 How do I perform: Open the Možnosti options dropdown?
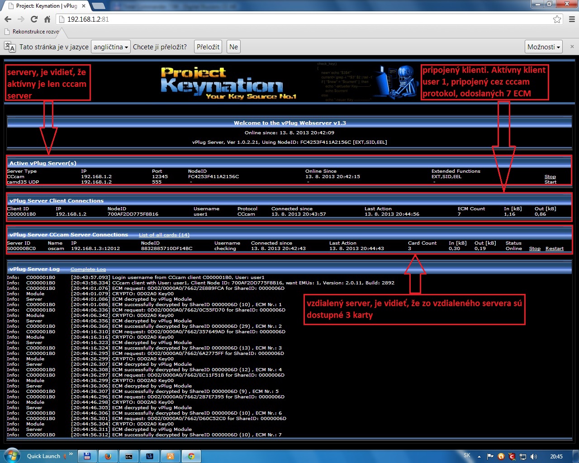pyautogui.click(x=544, y=47)
